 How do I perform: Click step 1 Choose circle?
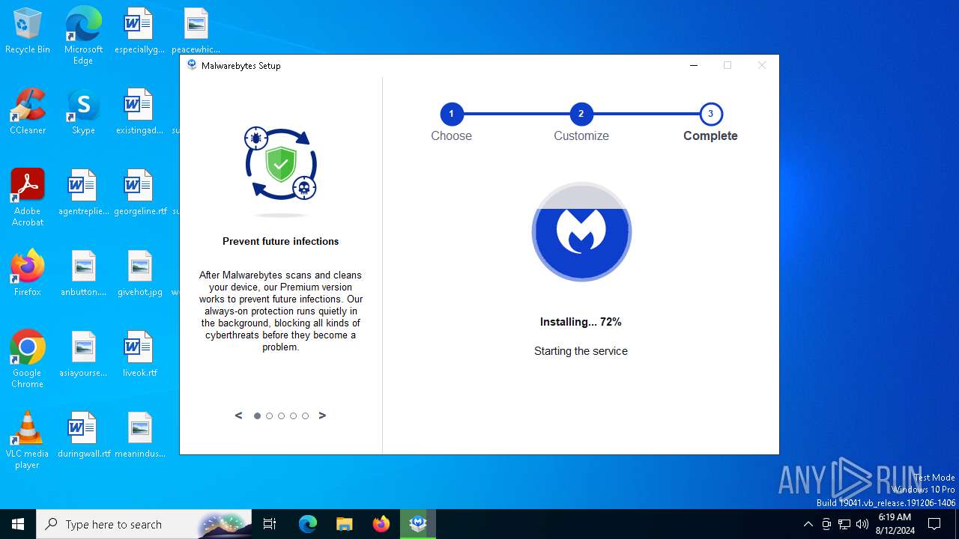pos(452,114)
